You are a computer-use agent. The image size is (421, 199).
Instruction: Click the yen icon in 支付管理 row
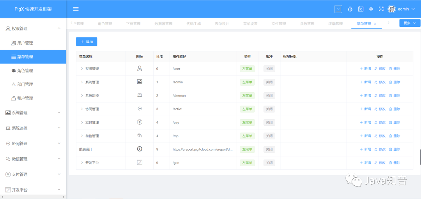pos(140,122)
